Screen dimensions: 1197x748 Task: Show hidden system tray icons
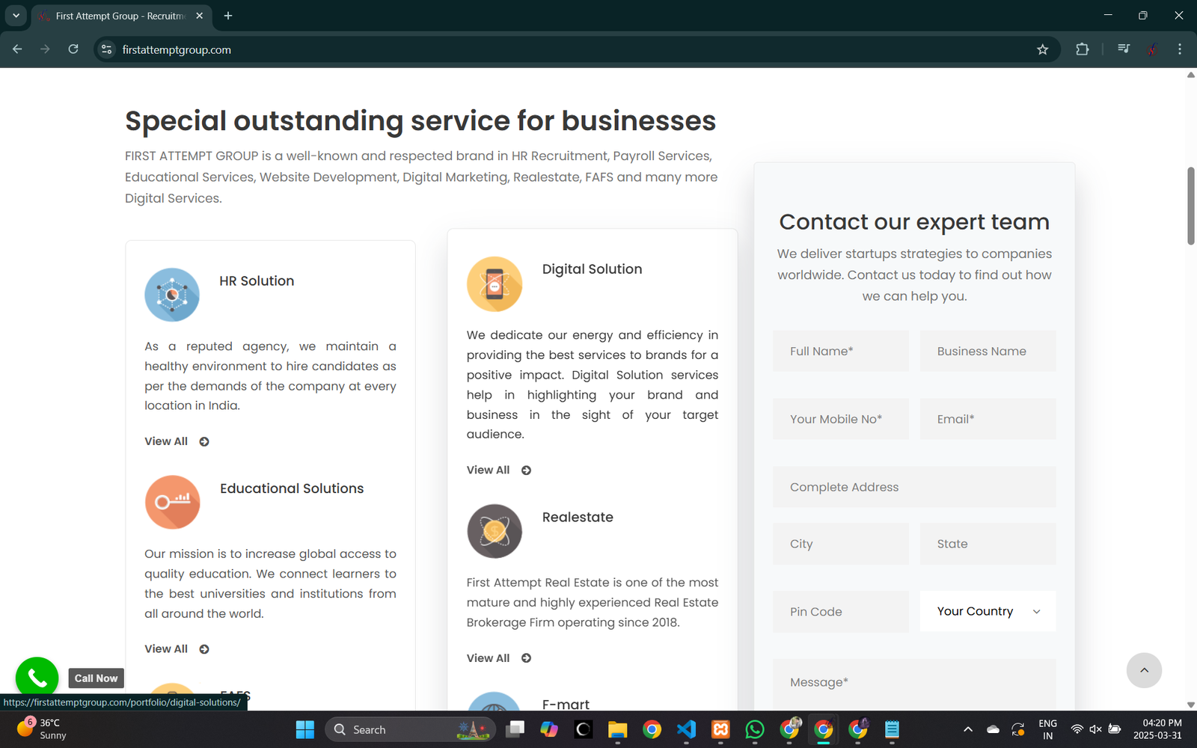(968, 729)
